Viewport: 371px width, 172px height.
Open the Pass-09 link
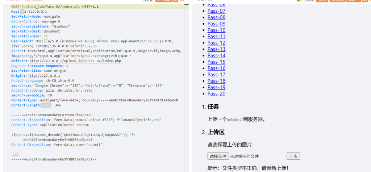[217, 24]
